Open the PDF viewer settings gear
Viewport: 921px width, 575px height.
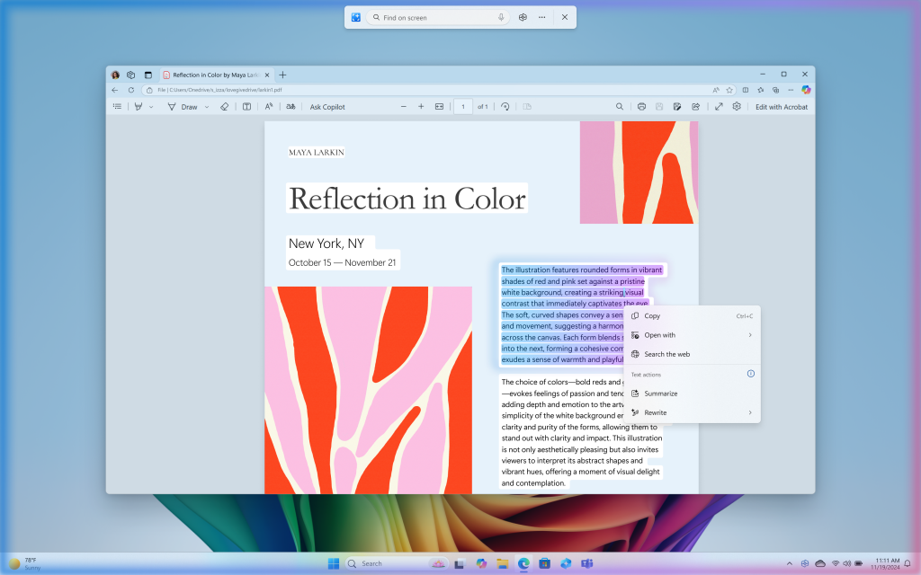point(737,106)
